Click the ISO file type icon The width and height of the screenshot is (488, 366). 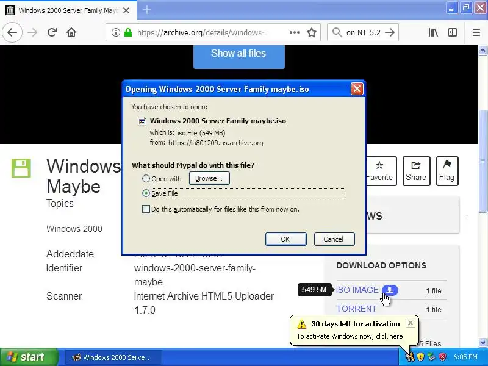click(142, 121)
